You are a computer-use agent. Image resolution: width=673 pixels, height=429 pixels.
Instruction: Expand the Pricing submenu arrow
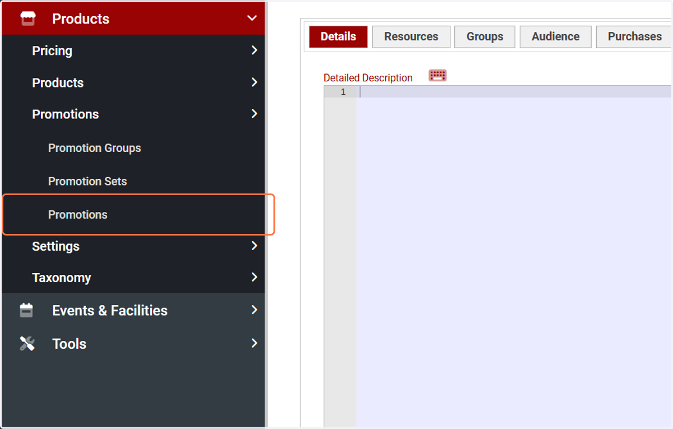point(254,50)
